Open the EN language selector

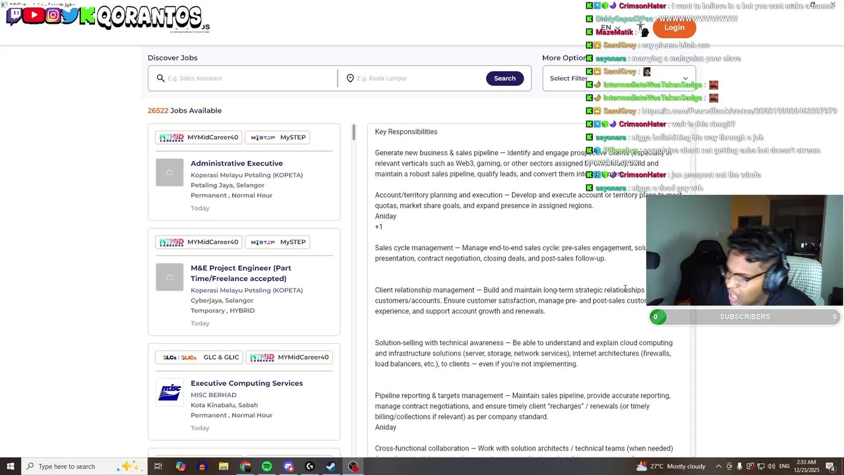(x=611, y=28)
